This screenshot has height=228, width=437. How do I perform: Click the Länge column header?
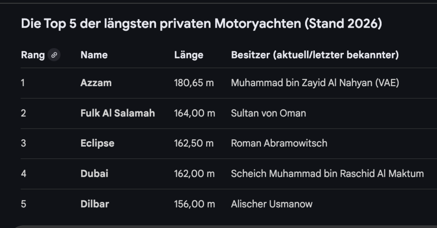(189, 55)
